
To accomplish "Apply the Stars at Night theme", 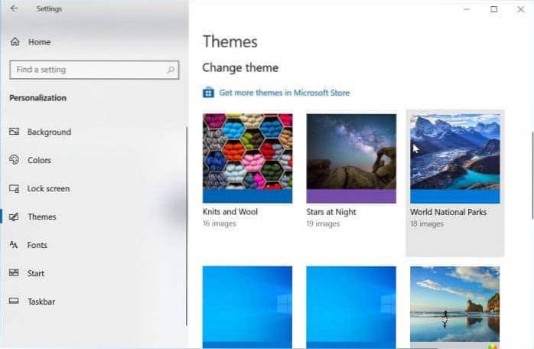I will [x=351, y=158].
